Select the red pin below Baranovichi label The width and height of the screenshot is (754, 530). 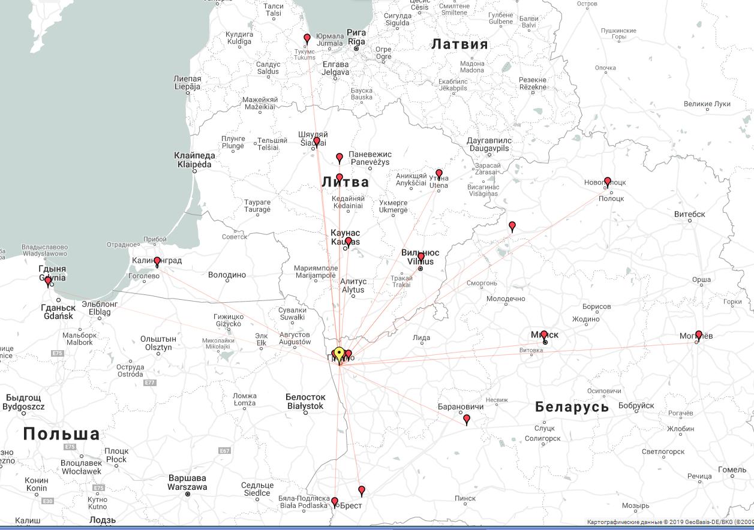(467, 419)
